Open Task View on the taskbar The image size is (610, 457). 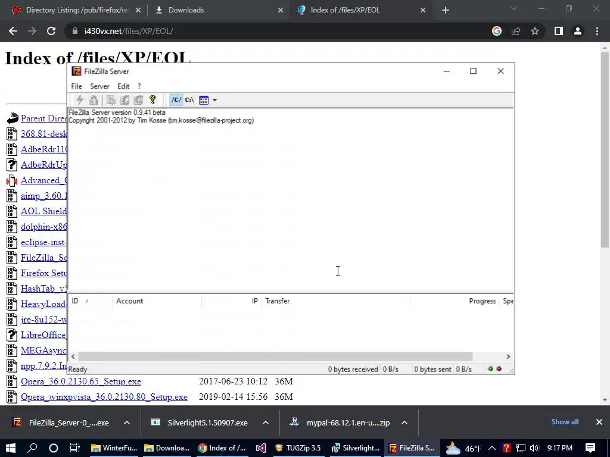click(74, 448)
